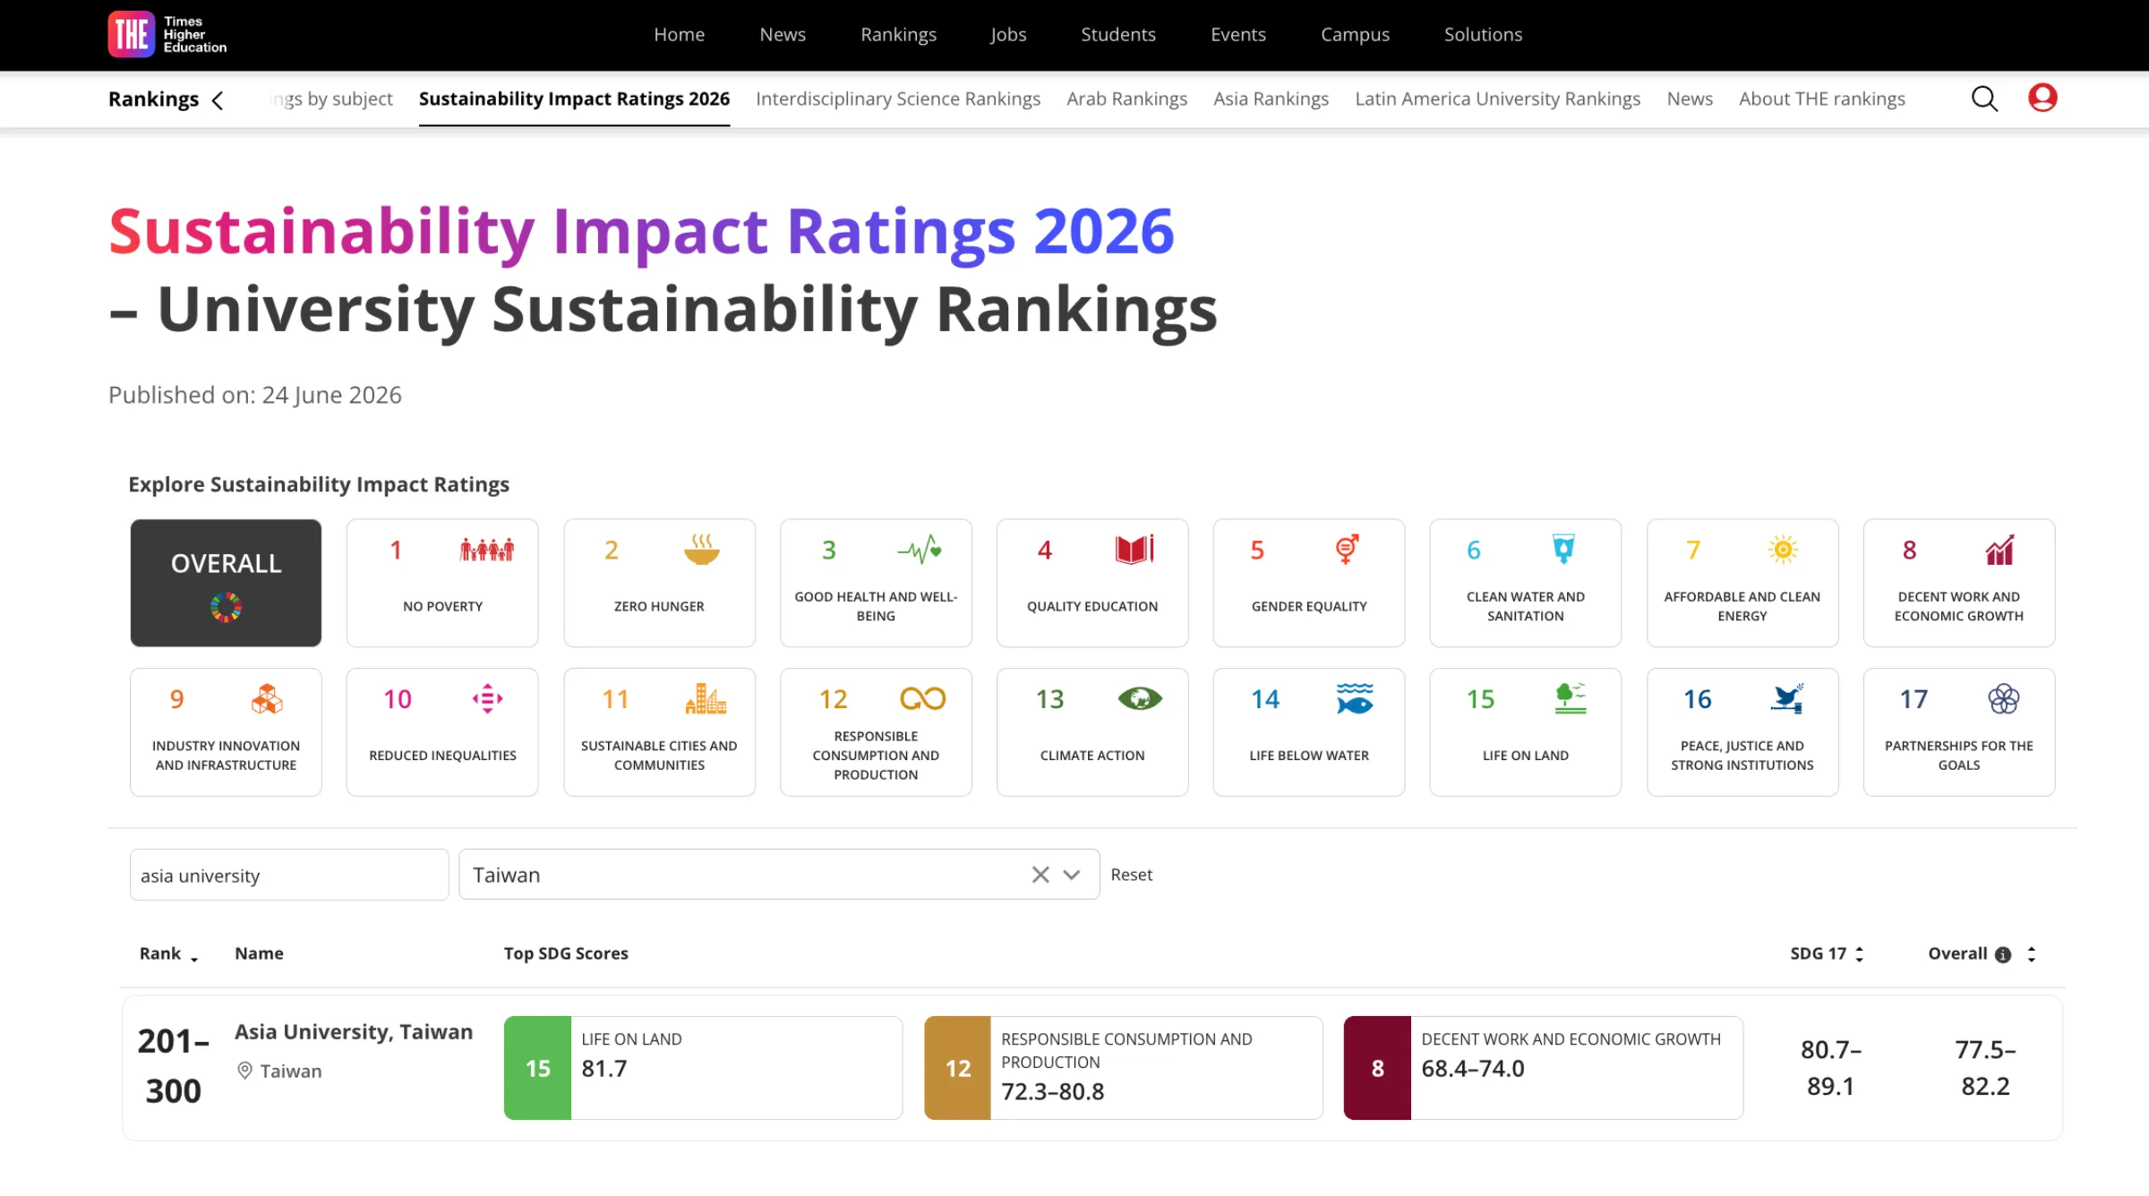Choose SDG 15 Life on Land tile

[x=1526, y=732]
